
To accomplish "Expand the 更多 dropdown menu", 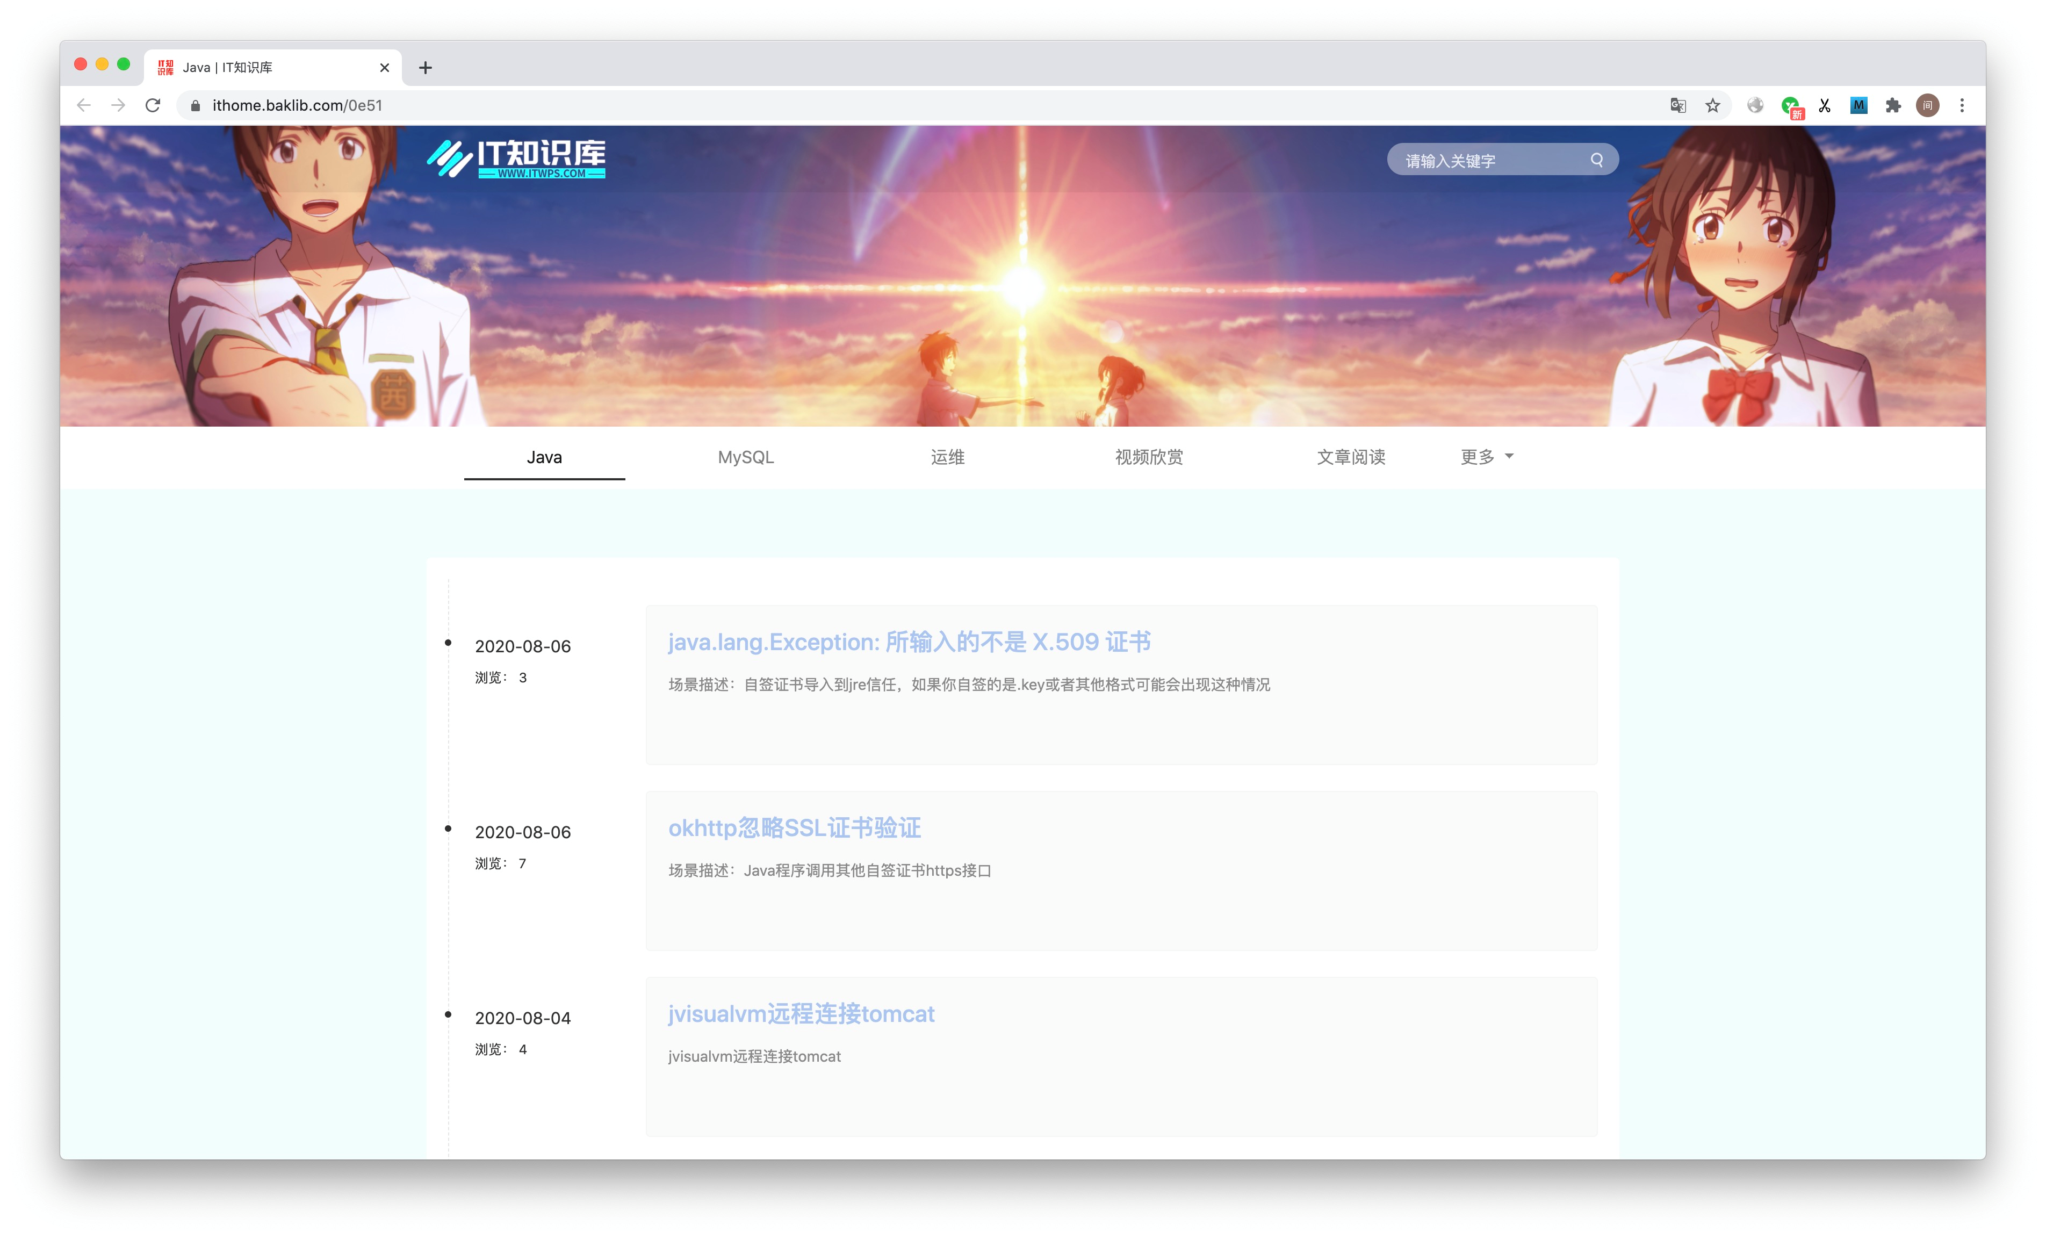I will 1486,457.
